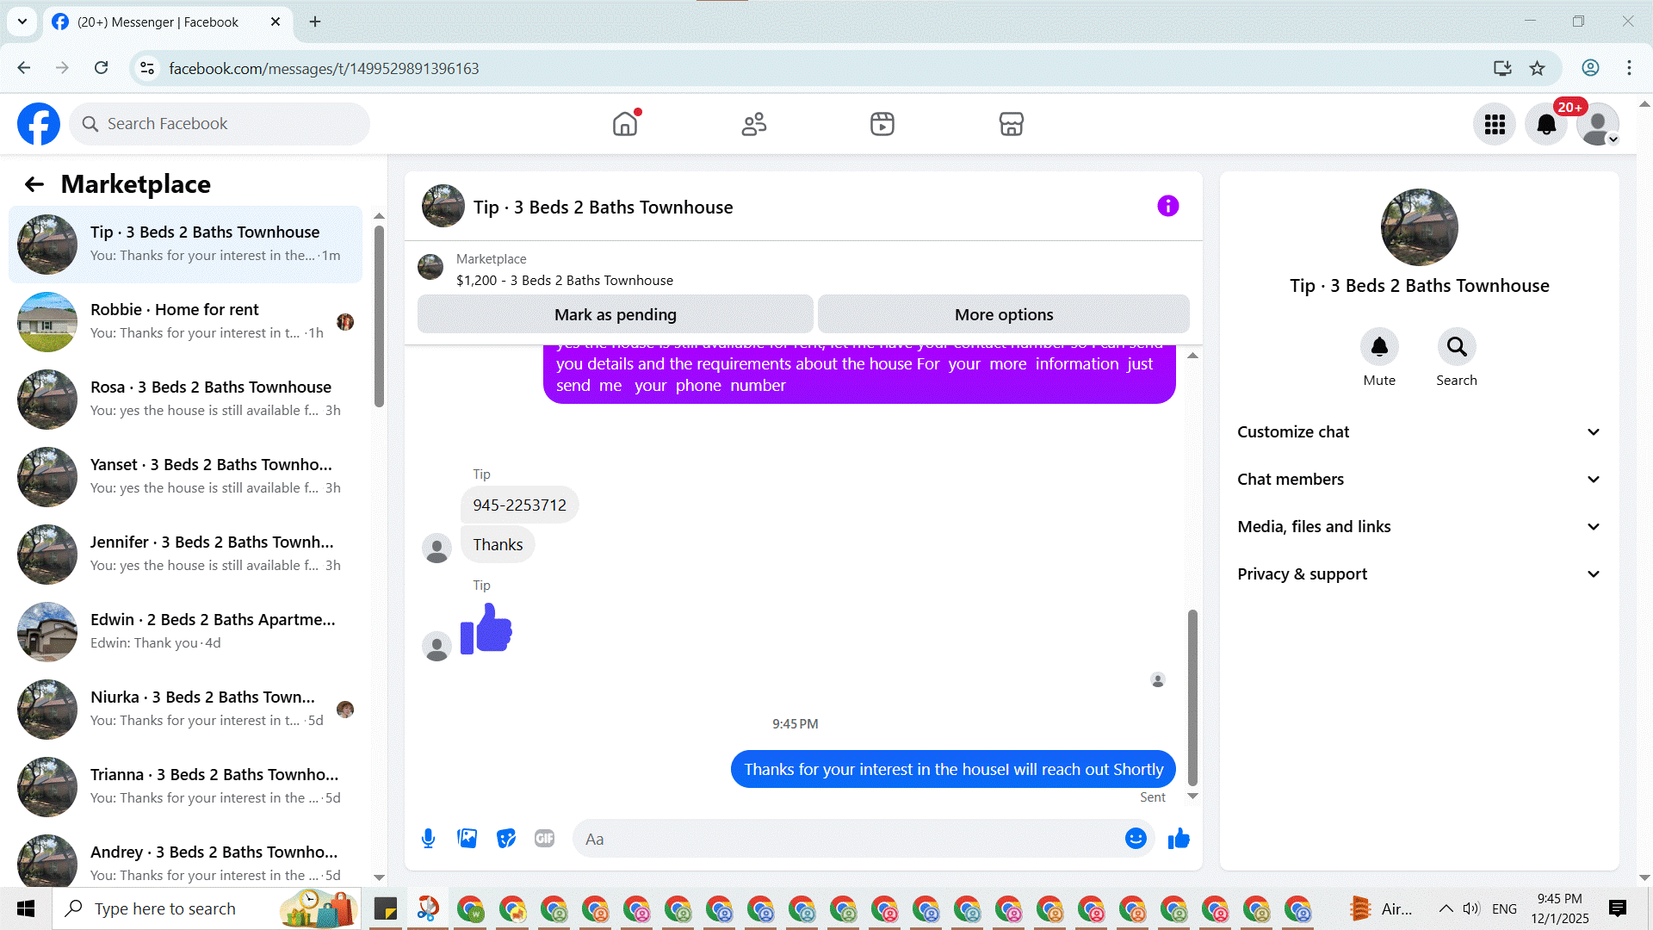The image size is (1653, 930).
Task: Open volume control in system tray
Action: pyautogui.click(x=1471, y=908)
